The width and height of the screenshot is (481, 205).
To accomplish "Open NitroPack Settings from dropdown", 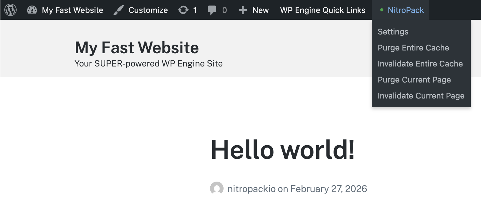I will pyautogui.click(x=393, y=32).
